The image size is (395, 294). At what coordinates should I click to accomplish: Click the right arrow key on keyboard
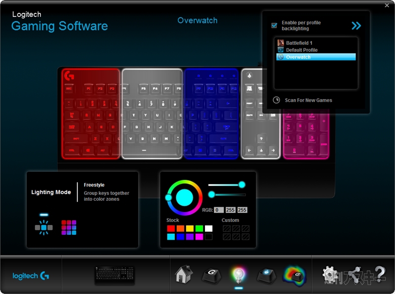pyautogui.click(x=273, y=150)
